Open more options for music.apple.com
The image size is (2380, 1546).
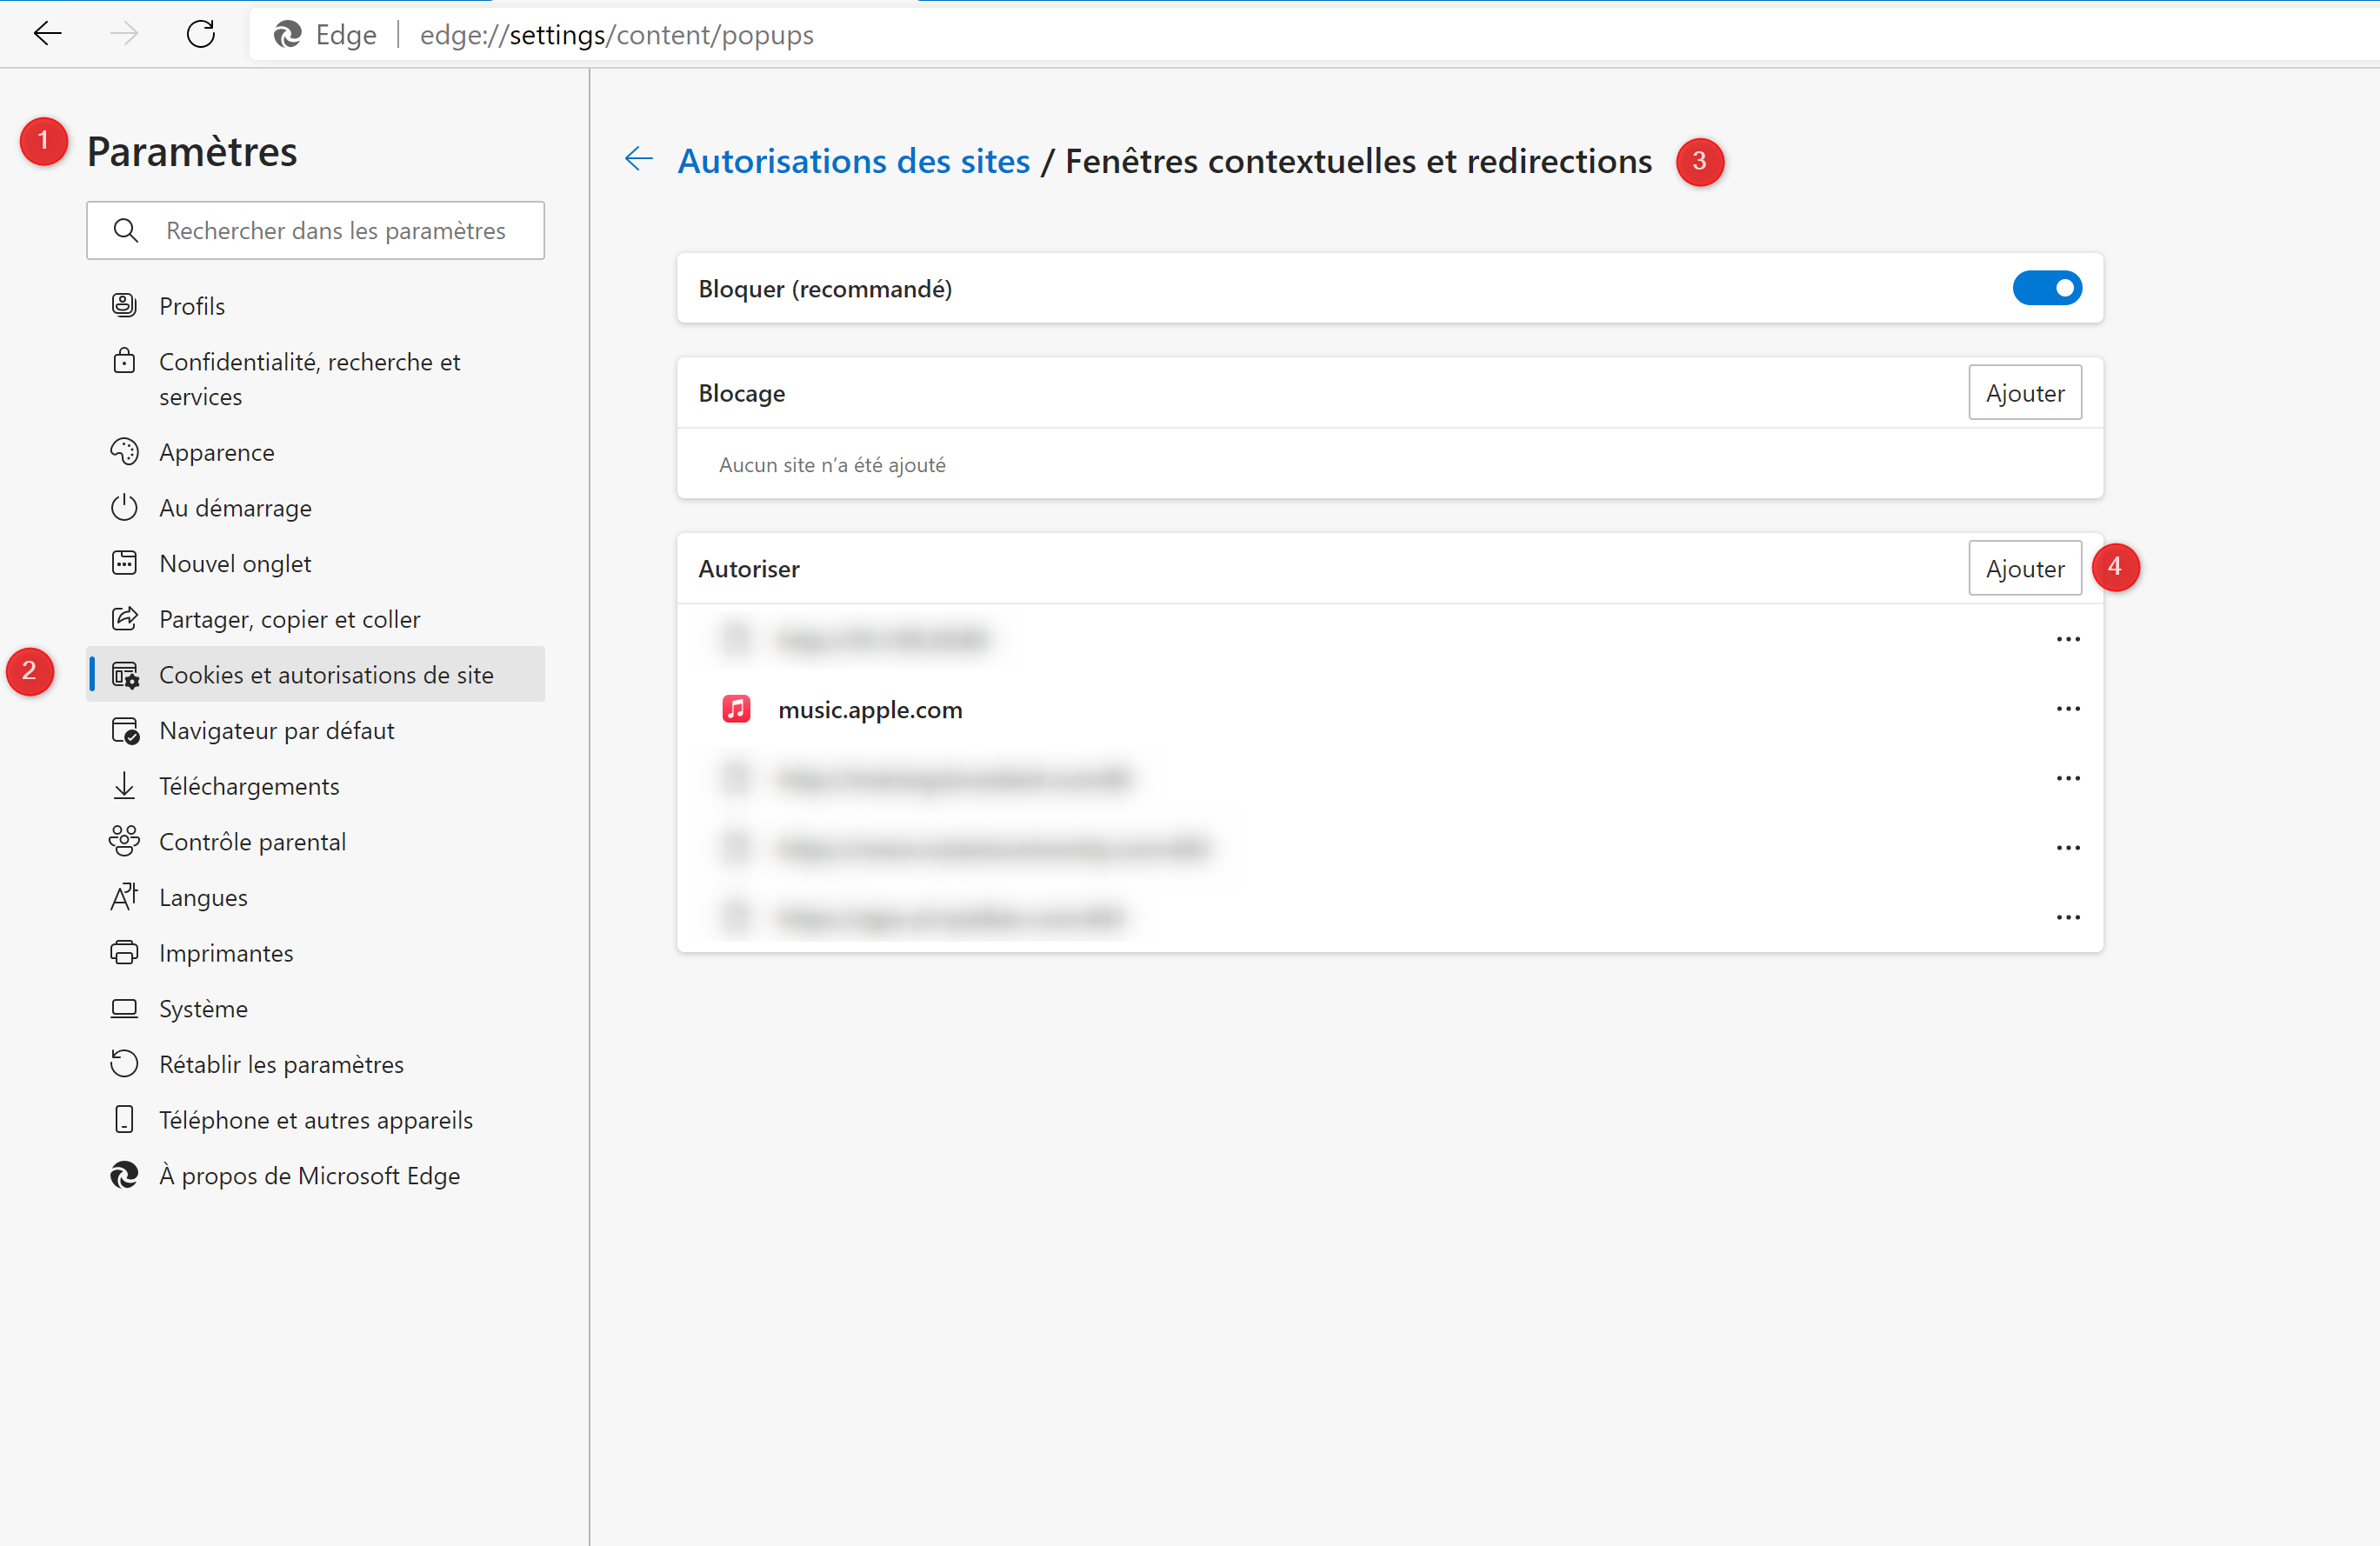(x=2067, y=709)
